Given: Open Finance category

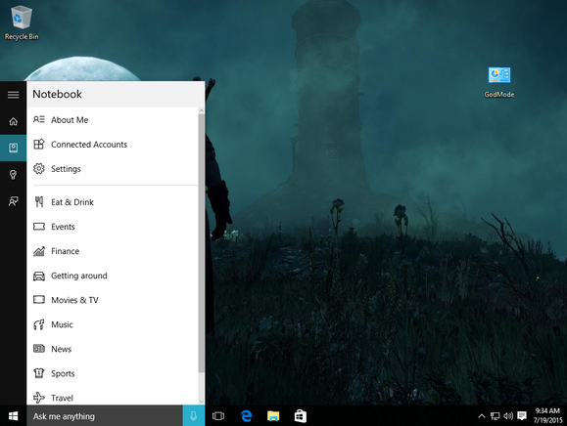Looking at the screenshot, I should click(x=113, y=251).
